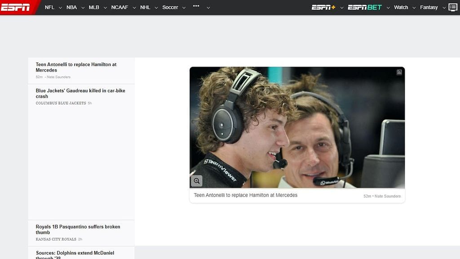The width and height of the screenshot is (460, 259).
Task: Click the magnifier zoom icon on the photo
Action: (x=196, y=181)
